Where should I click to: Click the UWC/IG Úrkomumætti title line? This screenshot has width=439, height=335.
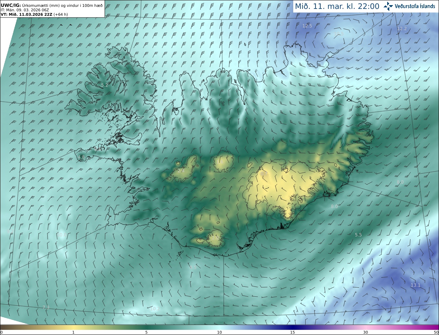click(51, 5)
